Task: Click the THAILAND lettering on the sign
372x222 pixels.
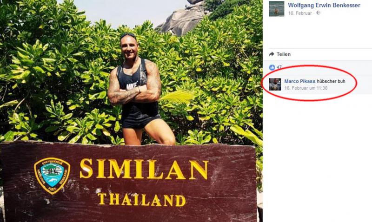Action: tap(142, 200)
